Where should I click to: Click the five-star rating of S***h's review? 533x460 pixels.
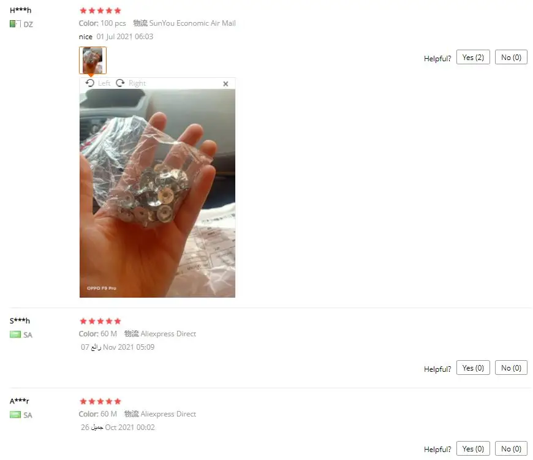point(100,321)
